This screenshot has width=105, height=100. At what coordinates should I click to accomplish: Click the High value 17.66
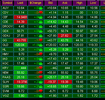(79, 63)
